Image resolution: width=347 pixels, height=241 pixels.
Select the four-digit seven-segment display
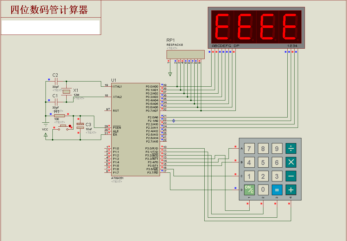pyautogui.click(x=256, y=28)
